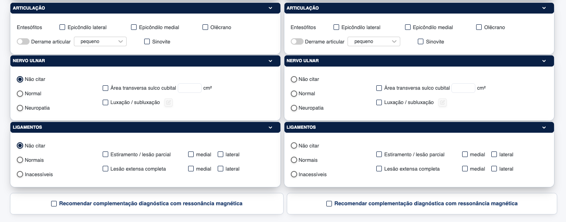Screen dimensions: 566x222
Task: Click left Área transversa sulco cubital input field
Action: point(190,88)
